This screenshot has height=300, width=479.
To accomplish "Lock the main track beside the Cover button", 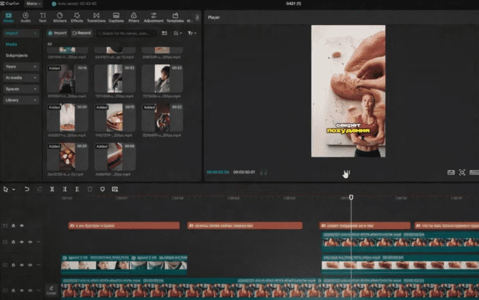I will point(13,290).
